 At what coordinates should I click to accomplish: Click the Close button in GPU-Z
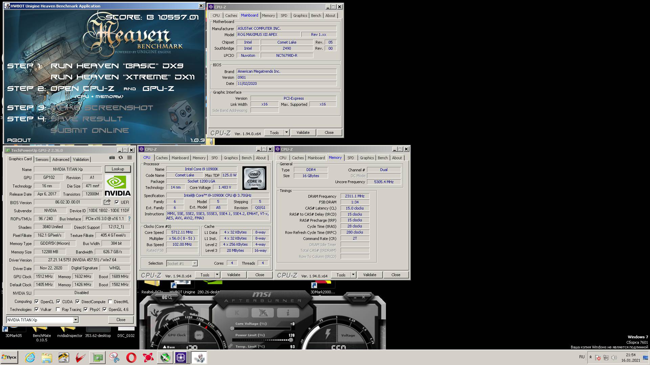coord(121,320)
